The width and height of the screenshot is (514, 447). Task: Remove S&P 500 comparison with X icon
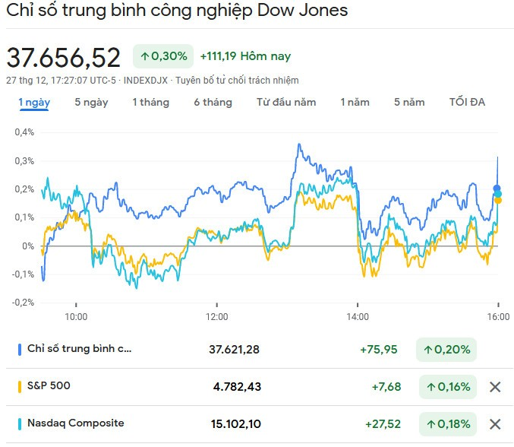pos(495,387)
